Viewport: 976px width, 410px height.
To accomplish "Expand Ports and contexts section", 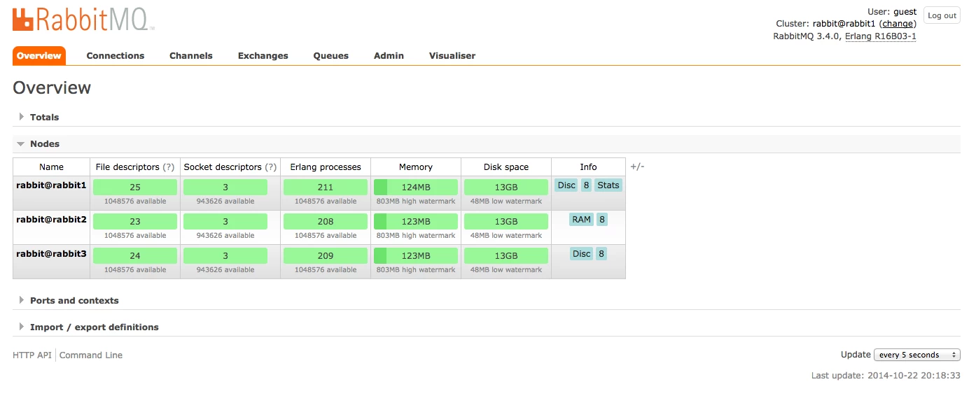I will pos(74,300).
